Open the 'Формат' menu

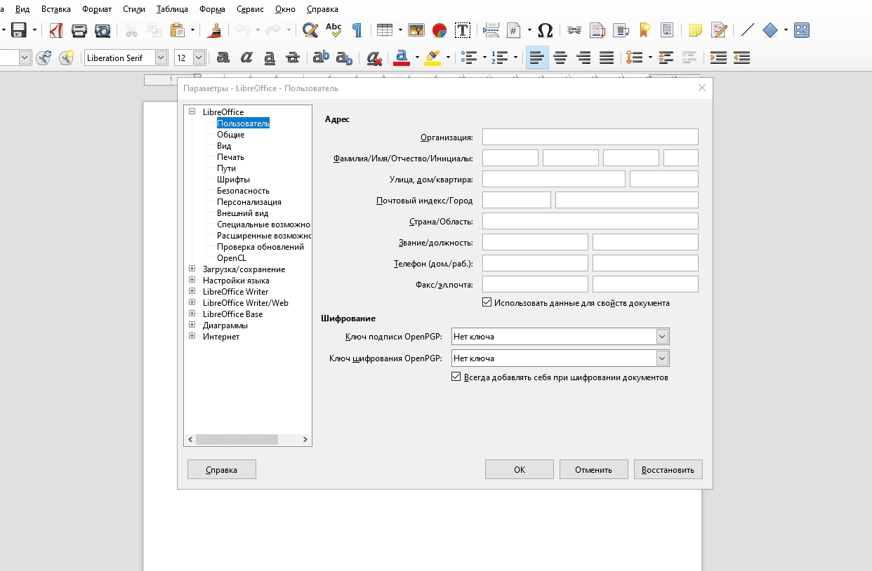[x=97, y=9]
